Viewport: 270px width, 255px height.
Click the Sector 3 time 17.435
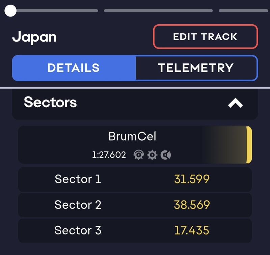pos(192,230)
